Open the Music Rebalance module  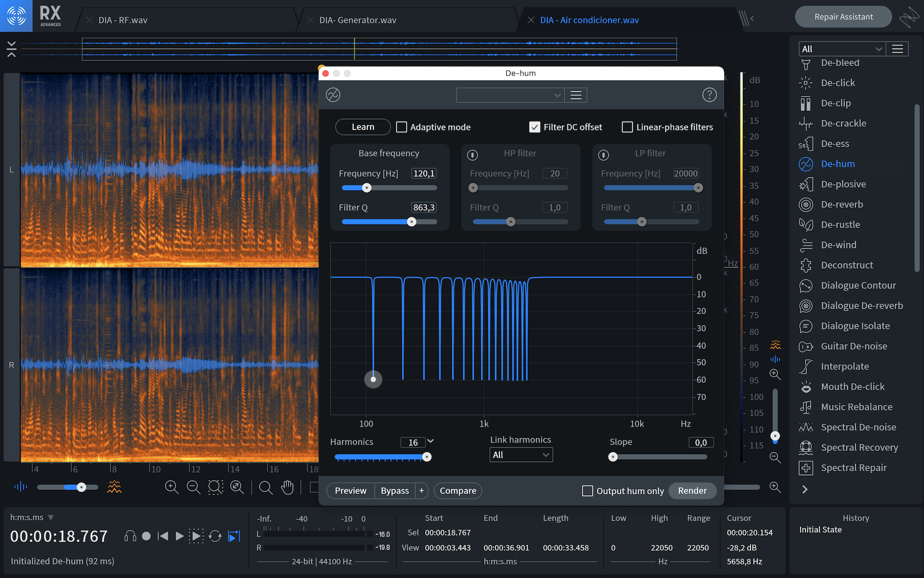coord(856,407)
